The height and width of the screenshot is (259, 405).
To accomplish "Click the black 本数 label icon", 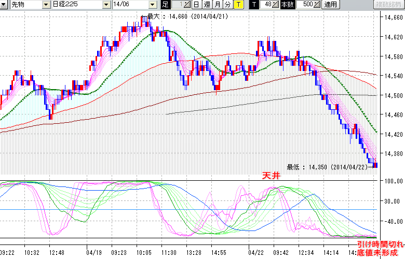I will tap(287, 5).
